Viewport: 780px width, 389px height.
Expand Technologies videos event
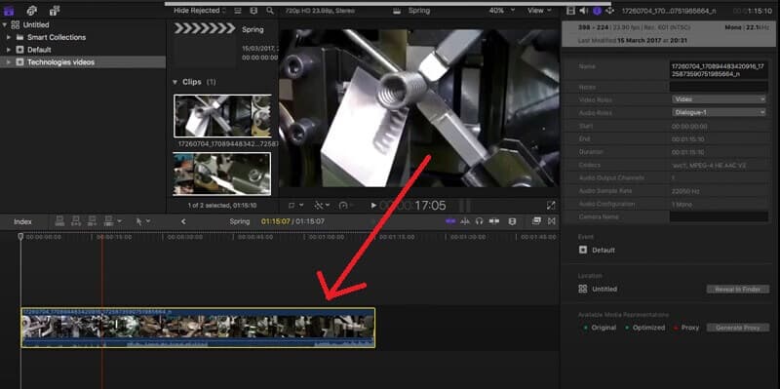tap(9, 62)
